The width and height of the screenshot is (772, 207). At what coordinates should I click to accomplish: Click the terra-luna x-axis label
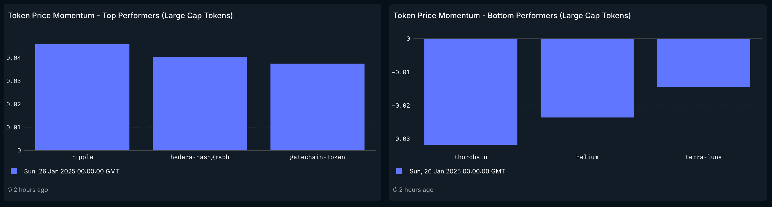703,157
